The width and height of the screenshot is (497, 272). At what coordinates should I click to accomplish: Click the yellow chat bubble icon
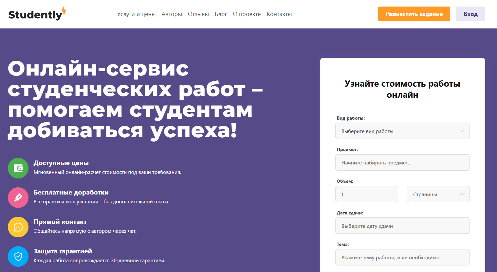(18, 227)
